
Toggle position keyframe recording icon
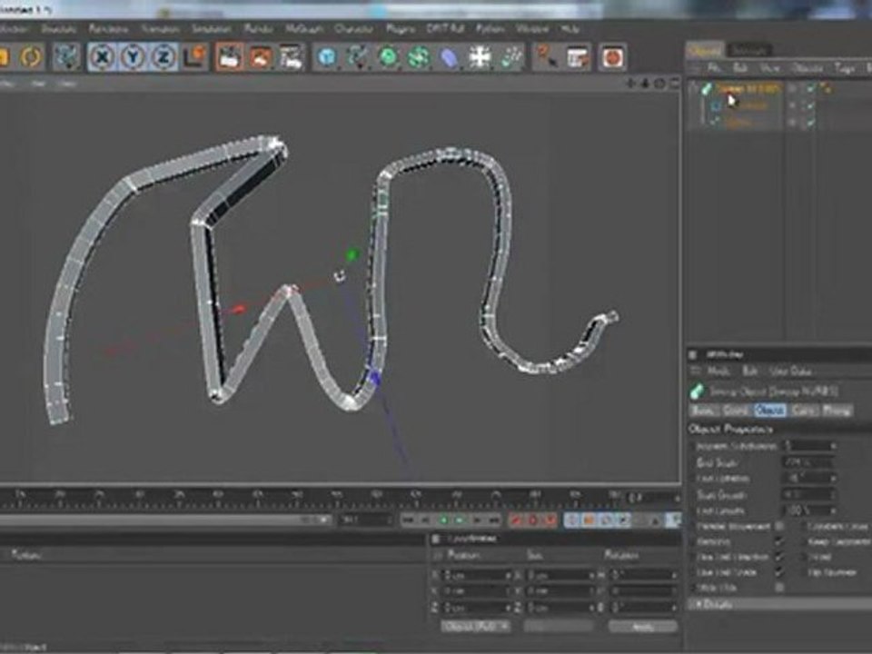coord(571,520)
